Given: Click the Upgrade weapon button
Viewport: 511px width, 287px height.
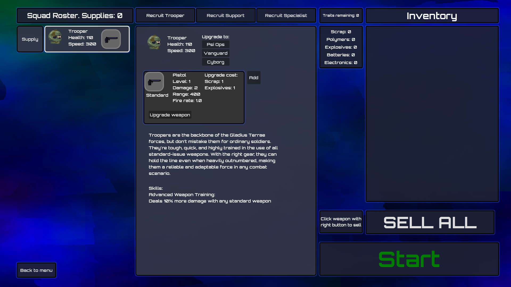Looking at the screenshot, I should [170, 115].
